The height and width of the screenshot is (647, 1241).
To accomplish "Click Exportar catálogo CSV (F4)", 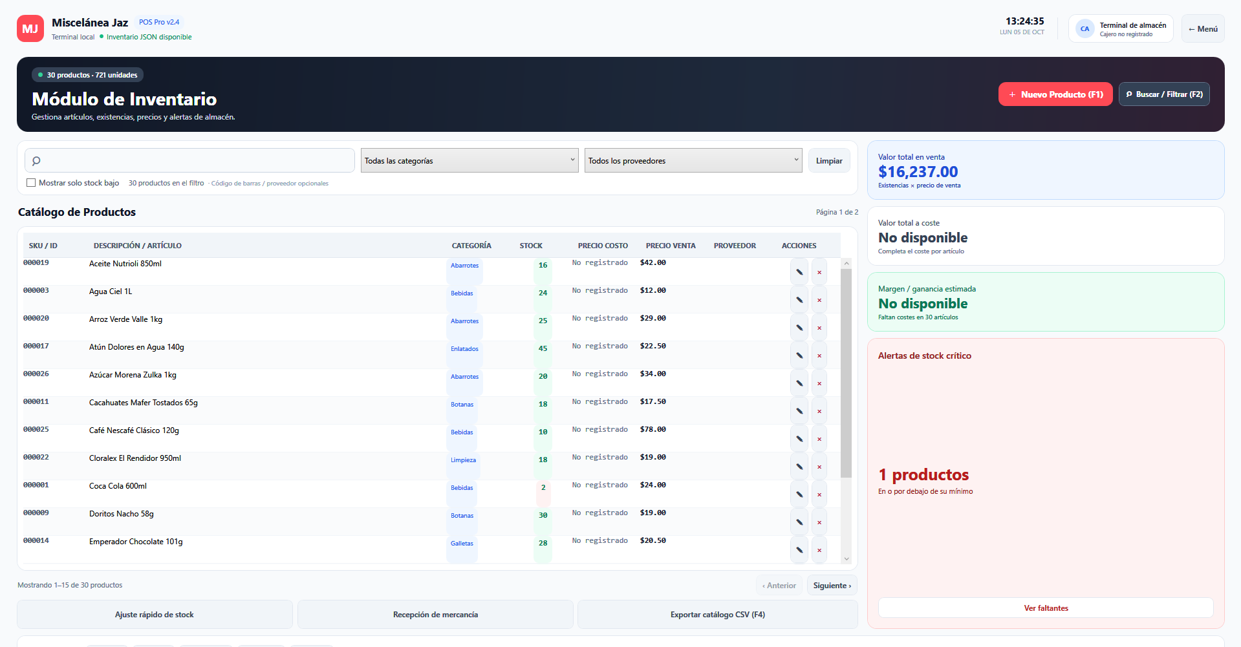I will [718, 615].
